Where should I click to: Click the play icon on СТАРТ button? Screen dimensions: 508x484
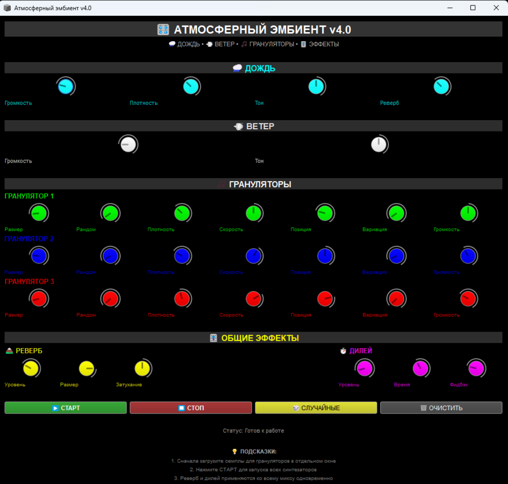pos(55,408)
